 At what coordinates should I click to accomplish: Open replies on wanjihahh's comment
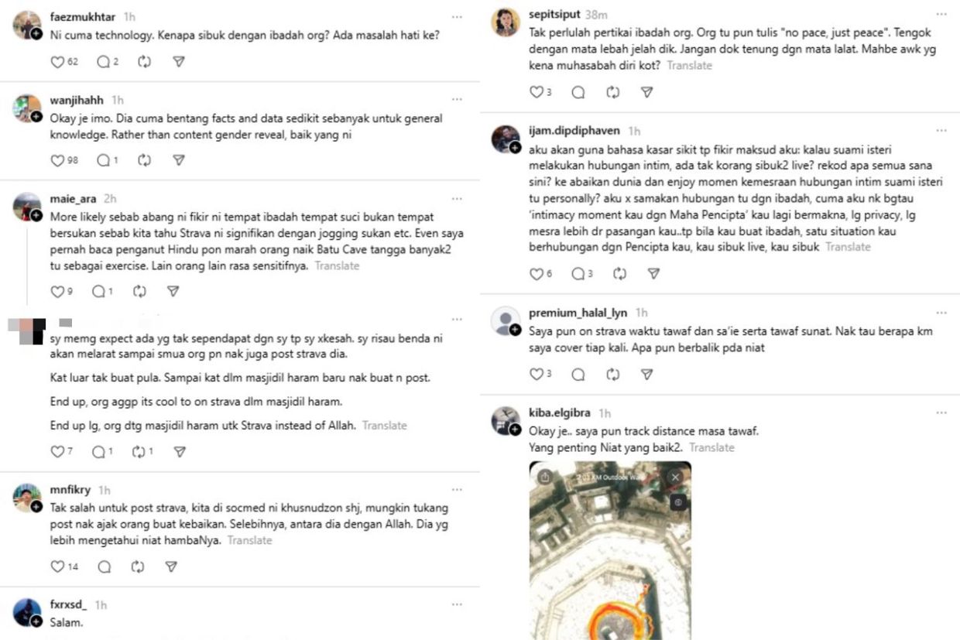(103, 160)
